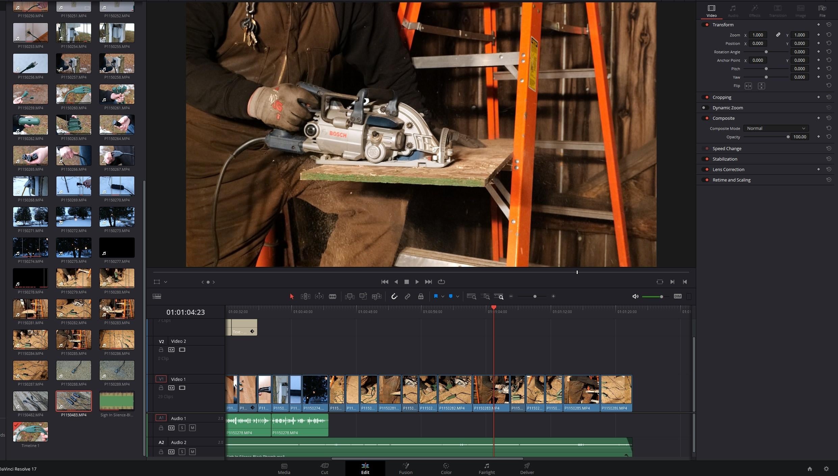The width and height of the screenshot is (838, 476).
Task: Toggle Position Lock icon
Action: click(421, 296)
